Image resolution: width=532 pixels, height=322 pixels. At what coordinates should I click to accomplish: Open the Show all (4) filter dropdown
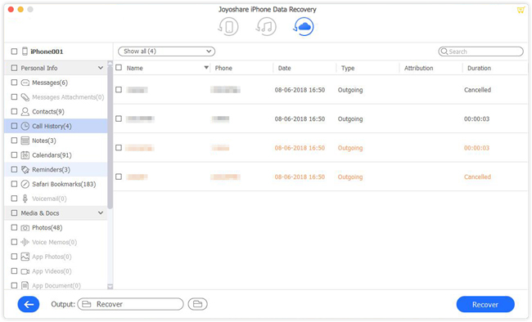(167, 51)
